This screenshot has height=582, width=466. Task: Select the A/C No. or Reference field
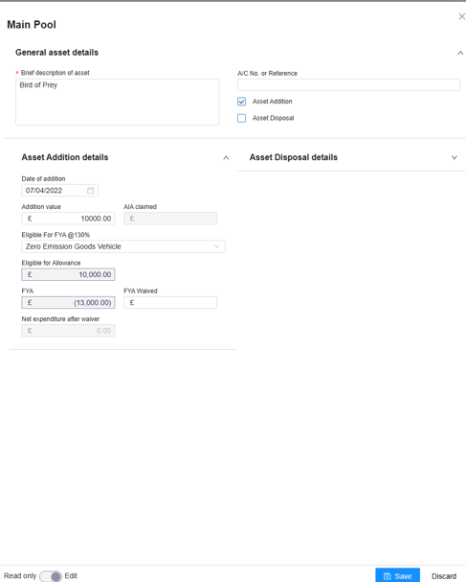tap(348, 84)
